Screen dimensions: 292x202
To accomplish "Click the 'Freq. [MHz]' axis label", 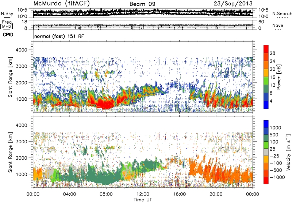I will point(7,24).
